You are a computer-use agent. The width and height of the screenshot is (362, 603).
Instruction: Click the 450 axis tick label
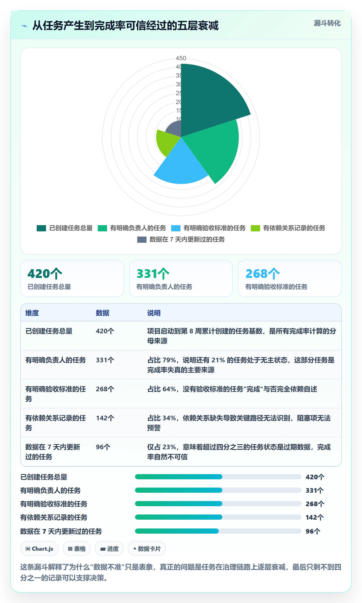pyautogui.click(x=181, y=58)
